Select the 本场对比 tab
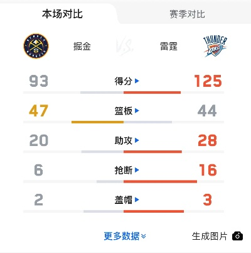This screenshot has height=253, width=251. tap(62, 14)
